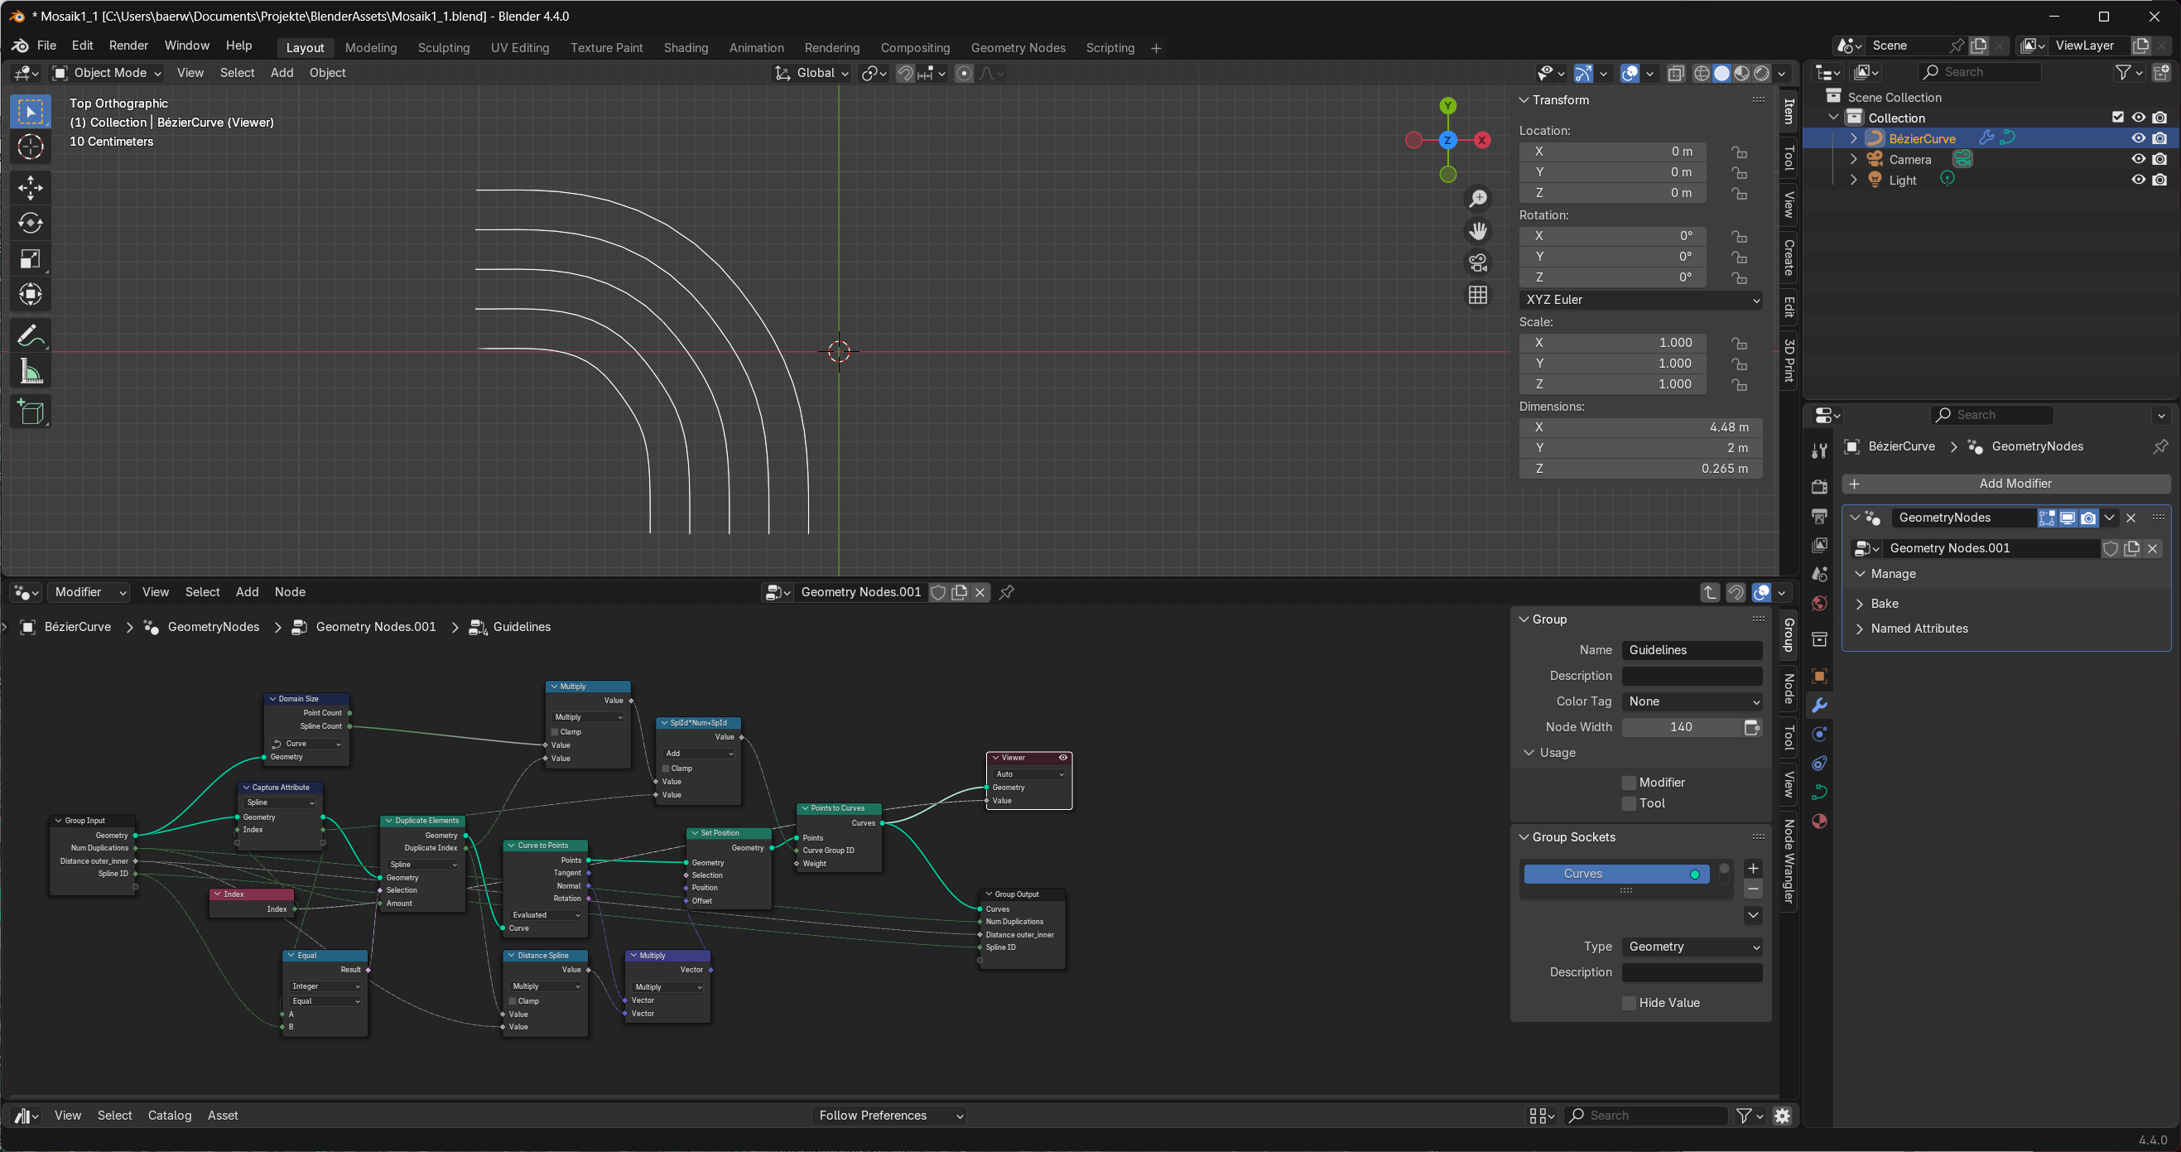Enable the Modifier usage checkbox
Screen dimensions: 2181x1152
[x=1629, y=782]
